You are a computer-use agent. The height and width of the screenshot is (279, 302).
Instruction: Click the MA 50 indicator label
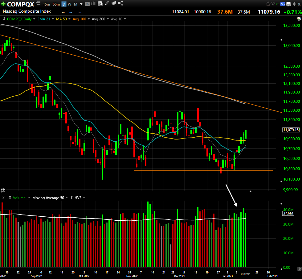(x=61, y=19)
